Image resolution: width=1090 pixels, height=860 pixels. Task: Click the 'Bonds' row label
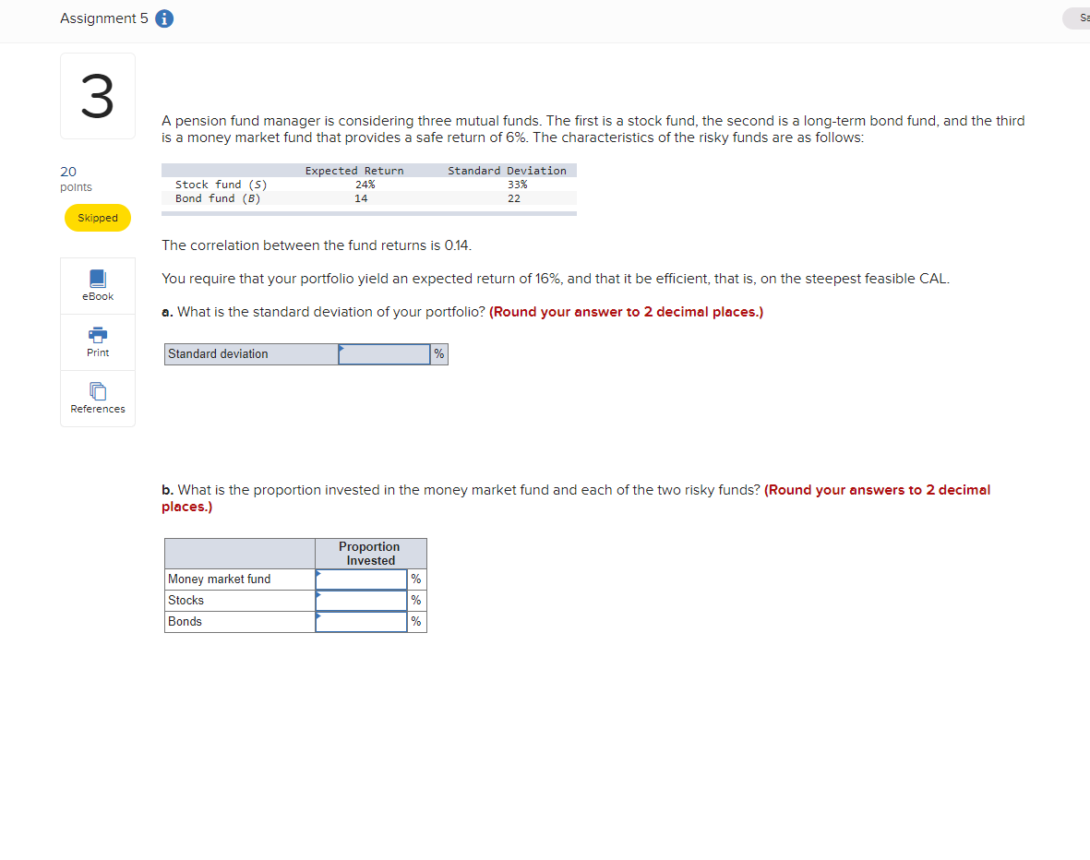pos(185,622)
